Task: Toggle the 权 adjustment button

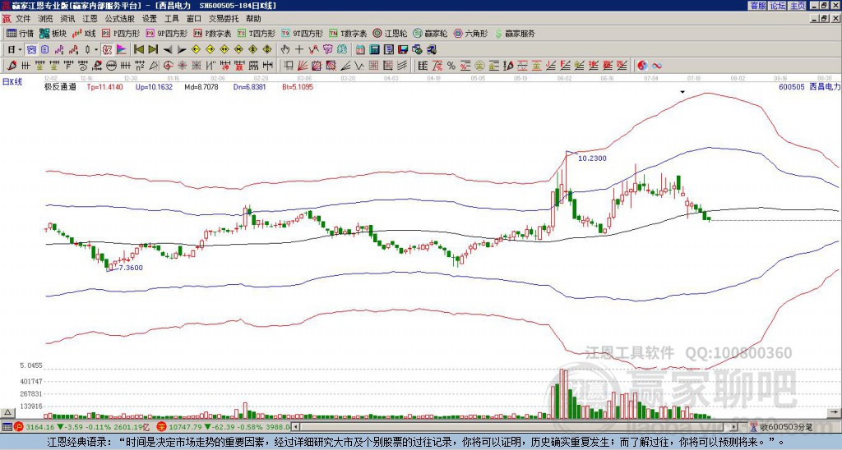Action: click(107, 50)
